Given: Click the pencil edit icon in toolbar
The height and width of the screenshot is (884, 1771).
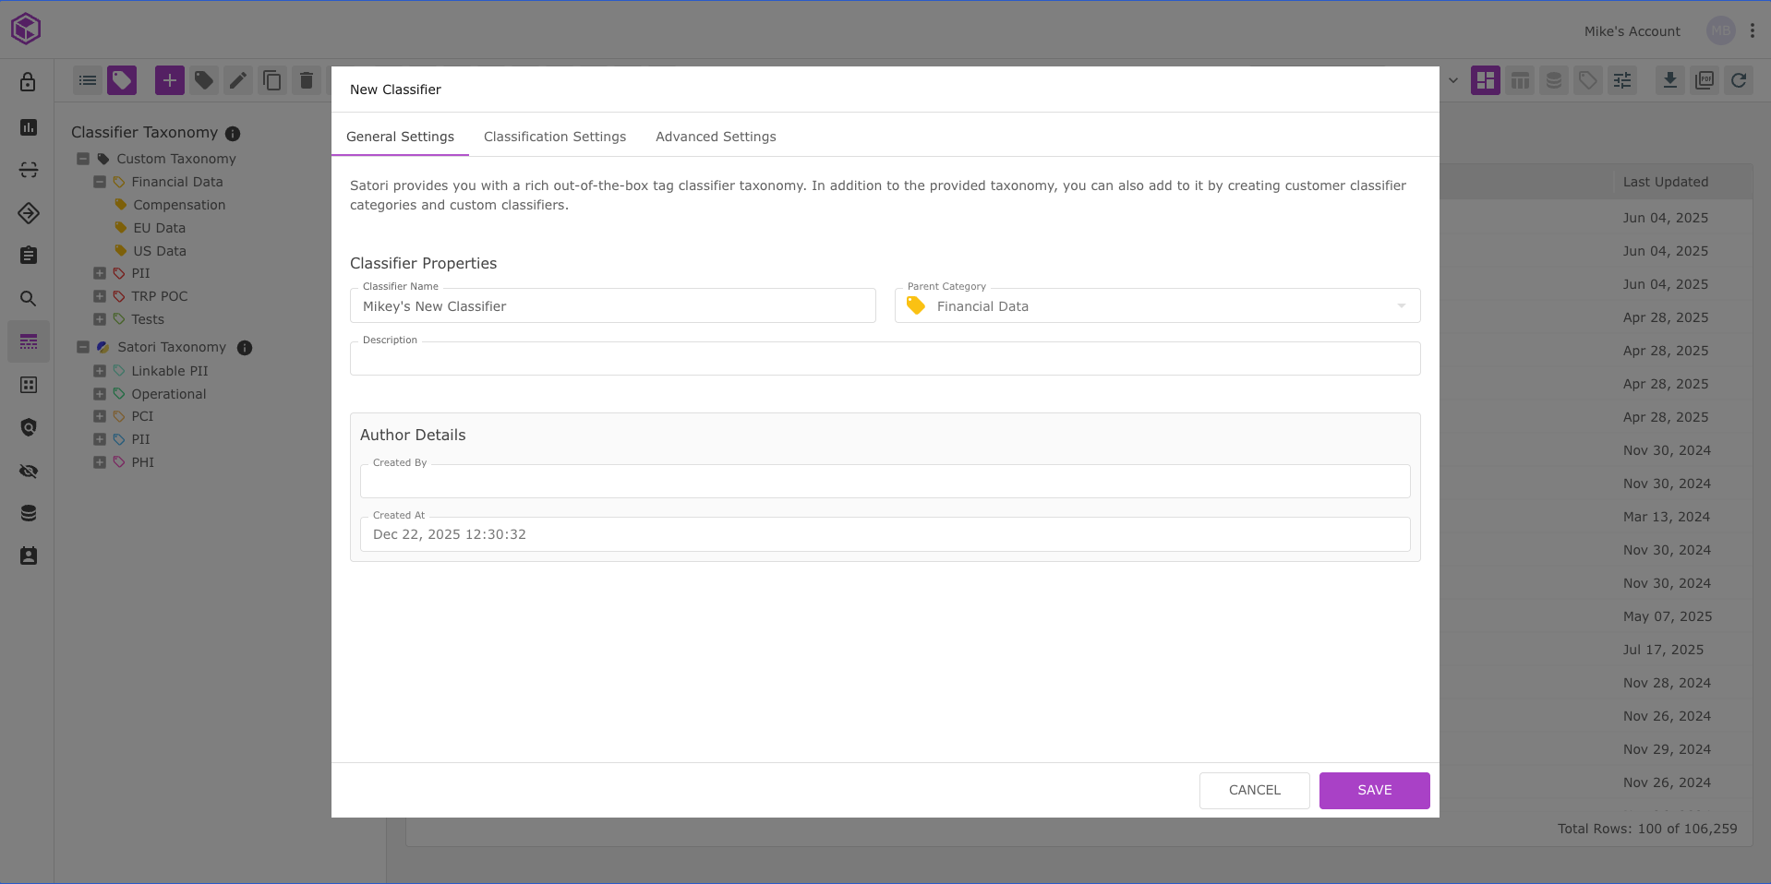Looking at the screenshot, I should point(237,81).
